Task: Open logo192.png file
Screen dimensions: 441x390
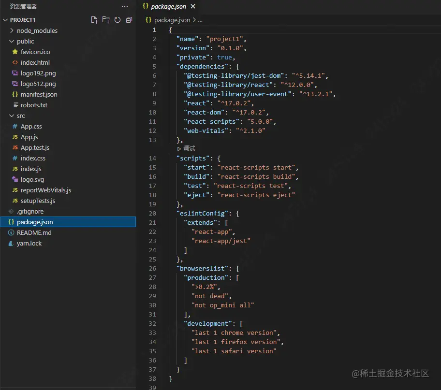Action: click(x=38, y=73)
